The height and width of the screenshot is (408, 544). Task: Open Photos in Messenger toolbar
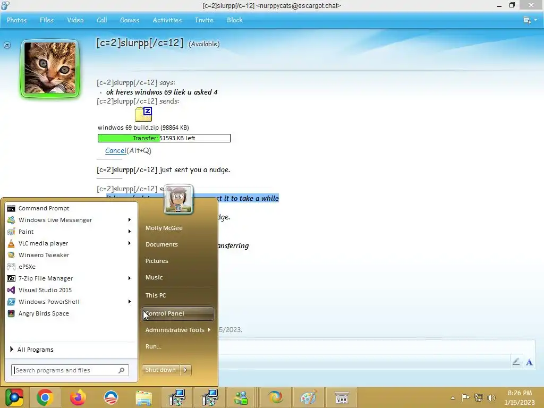pos(16,20)
